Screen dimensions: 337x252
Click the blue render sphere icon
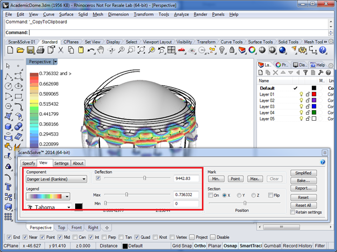282,50
